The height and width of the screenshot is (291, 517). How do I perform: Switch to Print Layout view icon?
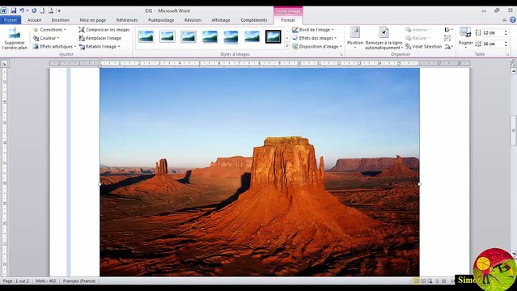(x=416, y=281)
